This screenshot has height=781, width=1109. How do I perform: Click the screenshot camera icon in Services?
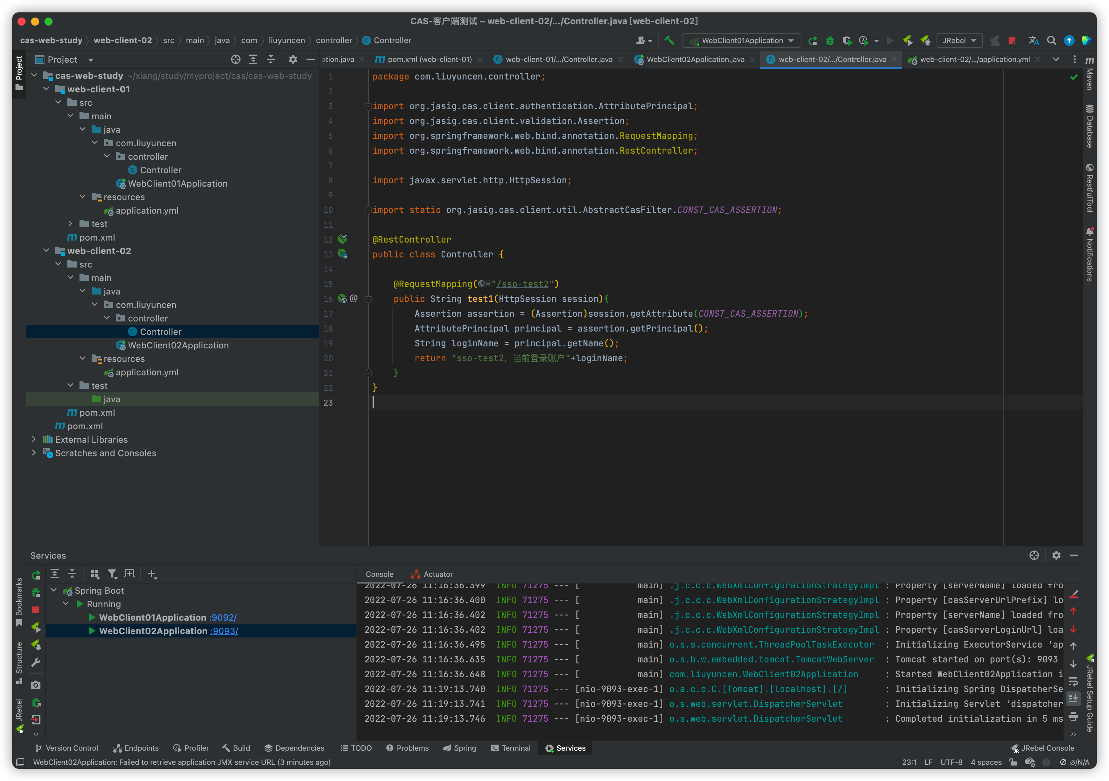36,685
